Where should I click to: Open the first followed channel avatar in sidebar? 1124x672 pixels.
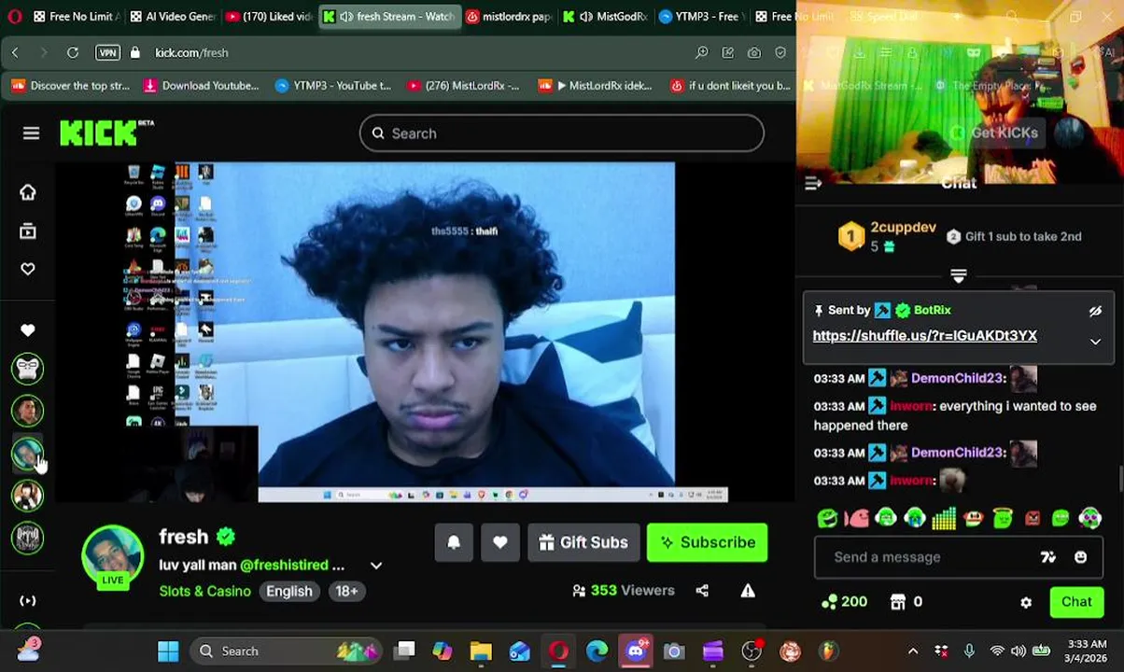coord(28,369)
